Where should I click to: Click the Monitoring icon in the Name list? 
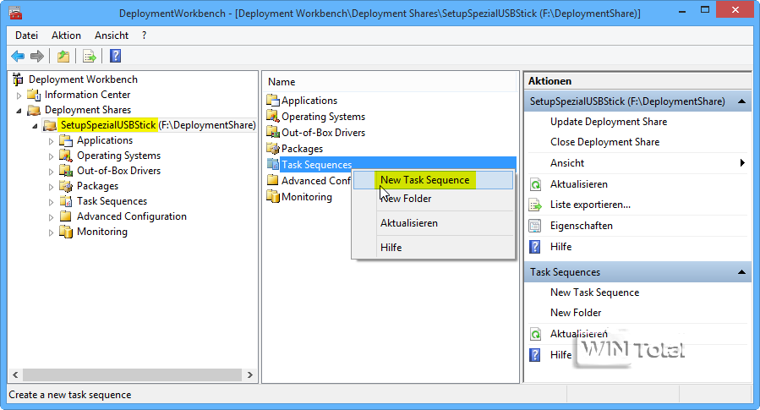click(x=273, y=197)
